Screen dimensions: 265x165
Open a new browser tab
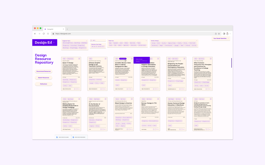coord(67,29)
